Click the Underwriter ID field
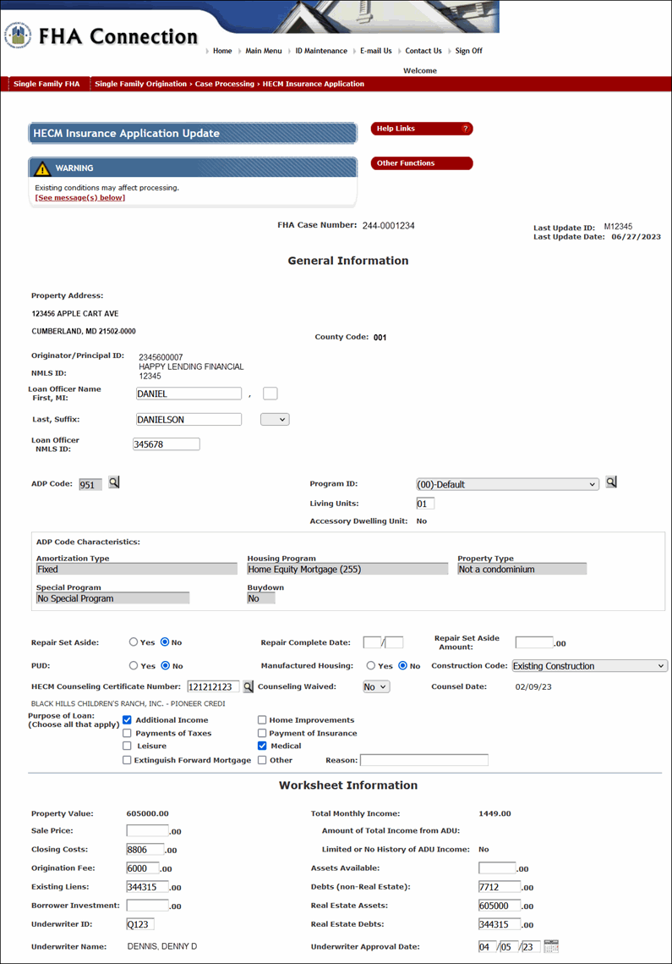Viewport: 672px width, 964px height. 140,924
